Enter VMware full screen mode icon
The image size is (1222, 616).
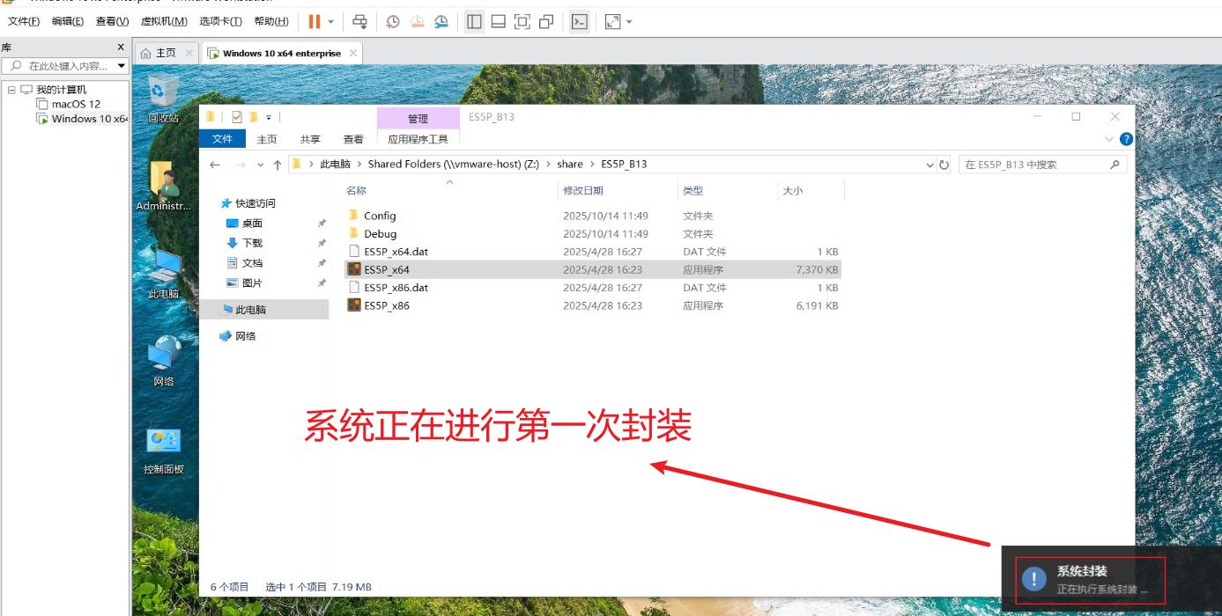tap(522, 21)
